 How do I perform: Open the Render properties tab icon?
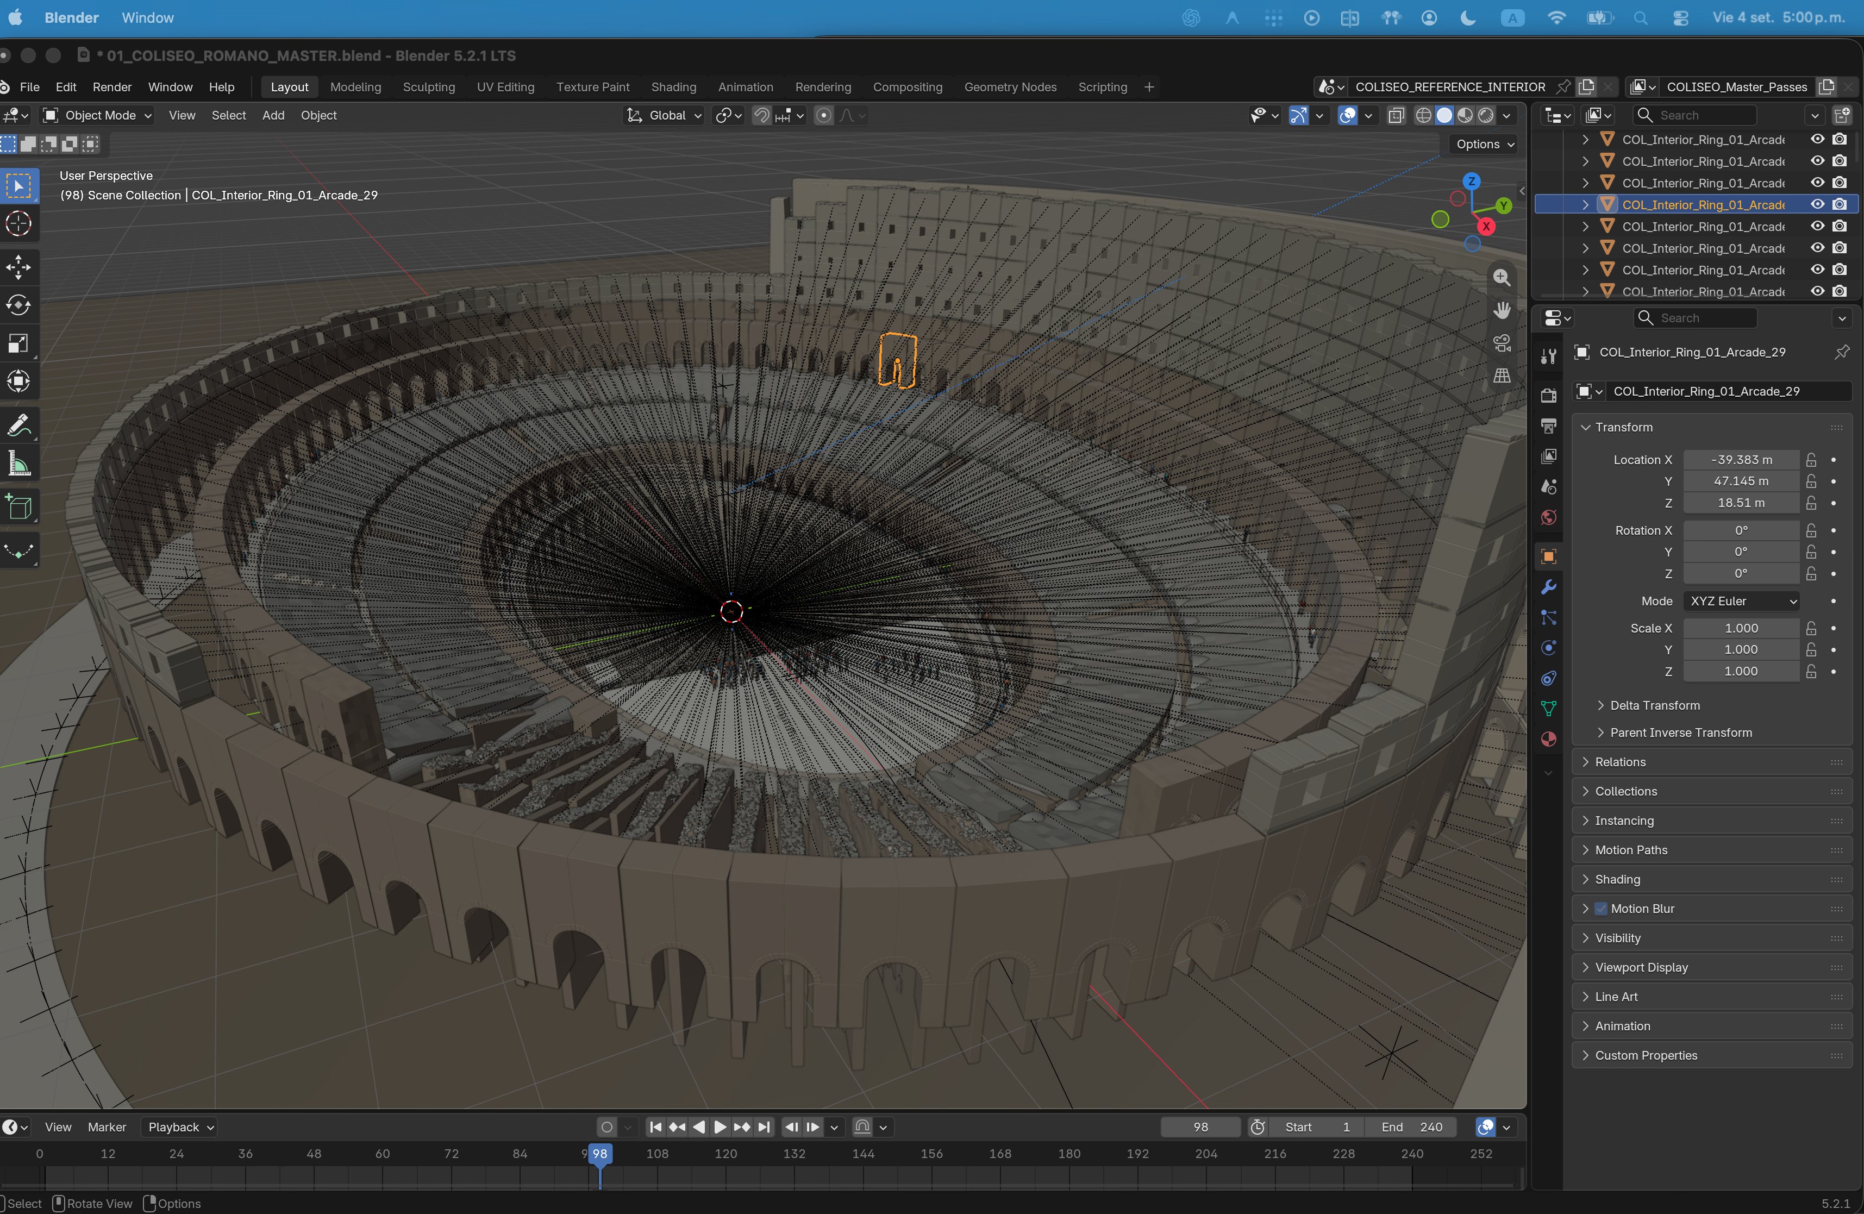point(1548,396)
